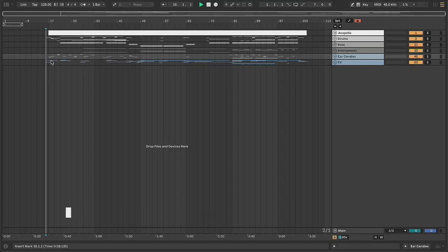Image resolution: width=448 pixels, height=252 pixels.
Task: Toggle the Bass track activator
Action: coord(416,45)
